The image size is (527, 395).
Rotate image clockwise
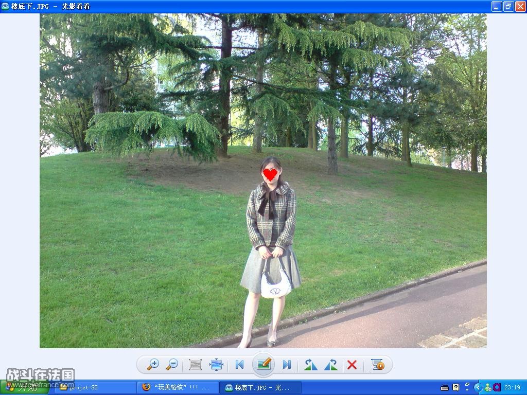310,365
